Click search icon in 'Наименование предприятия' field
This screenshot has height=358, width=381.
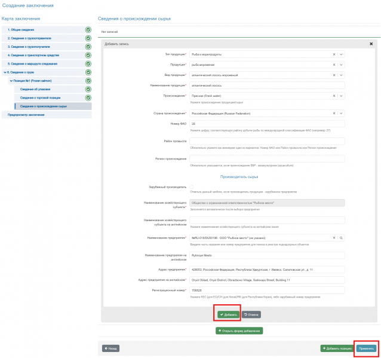click(x=341, y=238)
